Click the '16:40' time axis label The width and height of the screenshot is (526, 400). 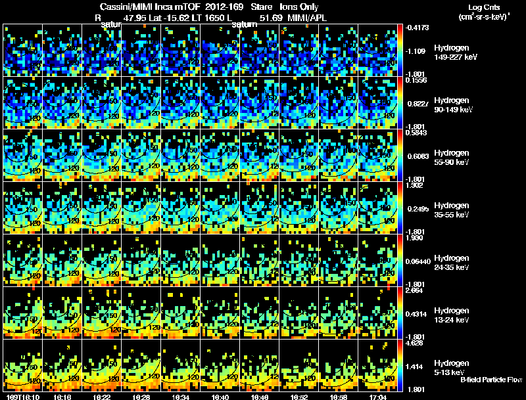coord(220,397)
